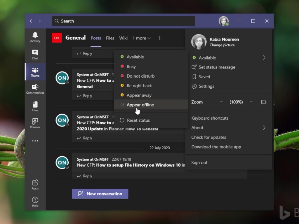The image size is (299, 224).
Task: Expand the About submenu arrow
Action: 264,128
